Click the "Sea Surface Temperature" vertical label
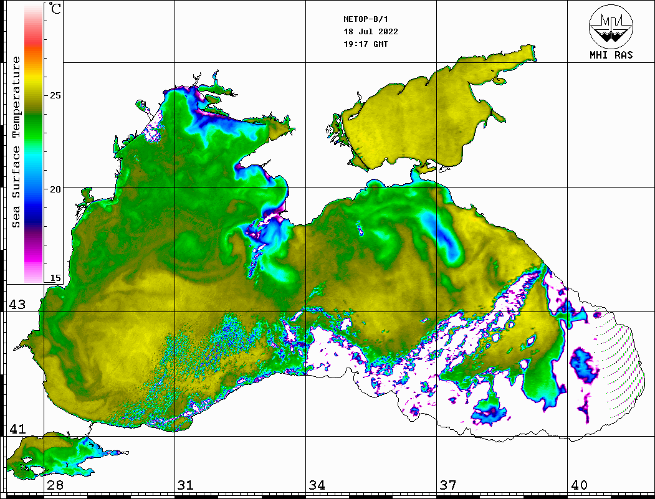 pos(16,143)
